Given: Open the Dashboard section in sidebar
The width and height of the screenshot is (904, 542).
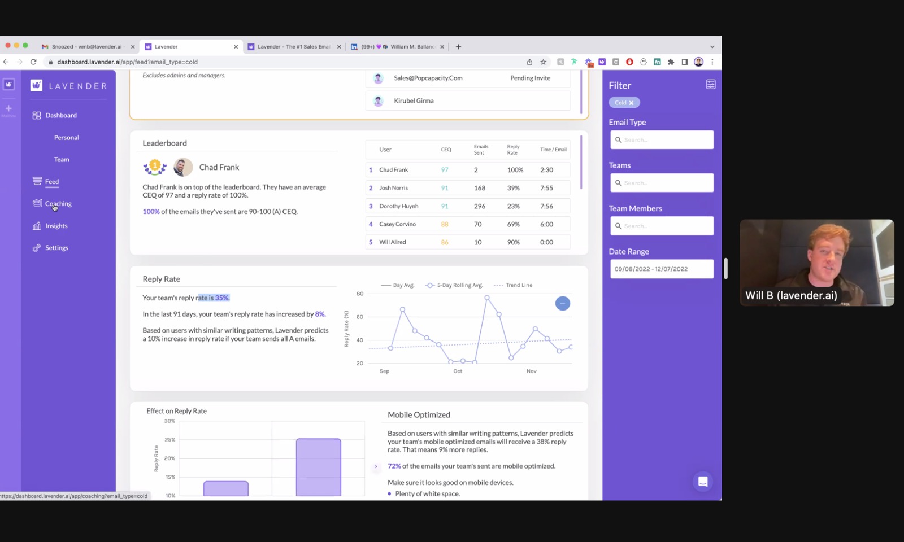Looking at the screenshot, I should point(55,115).
